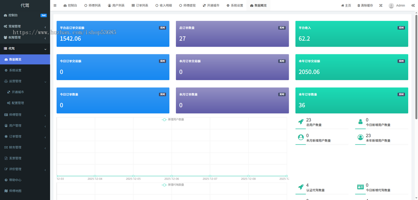Open 师傅地图 in the sidebar
The width and height of the screenshot is (418, 200).
15,191
